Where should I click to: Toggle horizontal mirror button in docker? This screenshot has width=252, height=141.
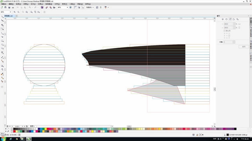click(239, 24)
